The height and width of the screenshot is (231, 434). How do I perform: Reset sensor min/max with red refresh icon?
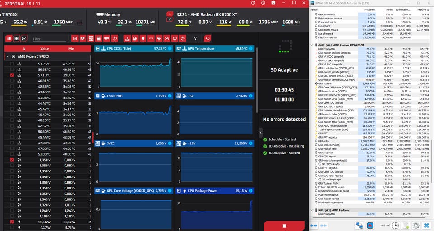208,38
